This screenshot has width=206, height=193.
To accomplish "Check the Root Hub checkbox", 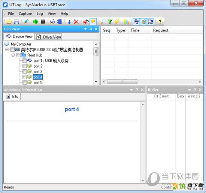I will (x=18, y=55).
